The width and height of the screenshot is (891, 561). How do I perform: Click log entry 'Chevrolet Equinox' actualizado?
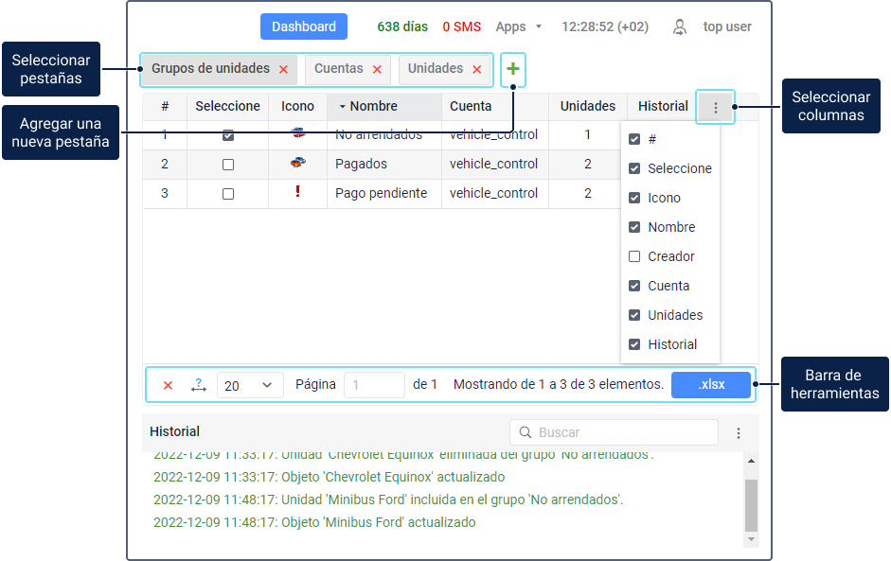pos(329,477)
